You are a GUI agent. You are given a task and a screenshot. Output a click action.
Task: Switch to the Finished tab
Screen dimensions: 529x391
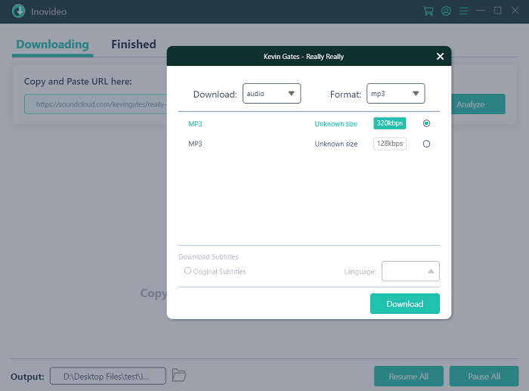coord(134,44)
